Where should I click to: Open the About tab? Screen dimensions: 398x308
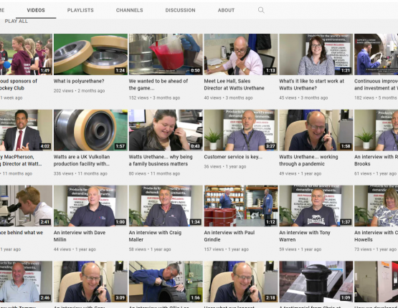(x=226, y=11)
